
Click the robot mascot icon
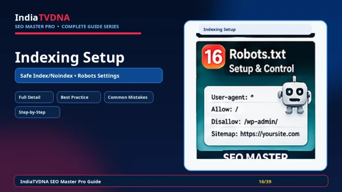coord(294,96)
